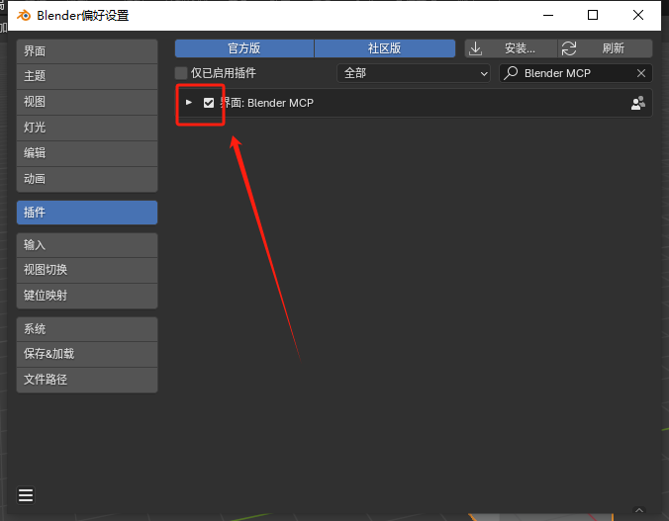Switch to 视图切换 navigation settings
Image resolution: width=669 pixels, height=521 pixels.
(x=87, y=270)
